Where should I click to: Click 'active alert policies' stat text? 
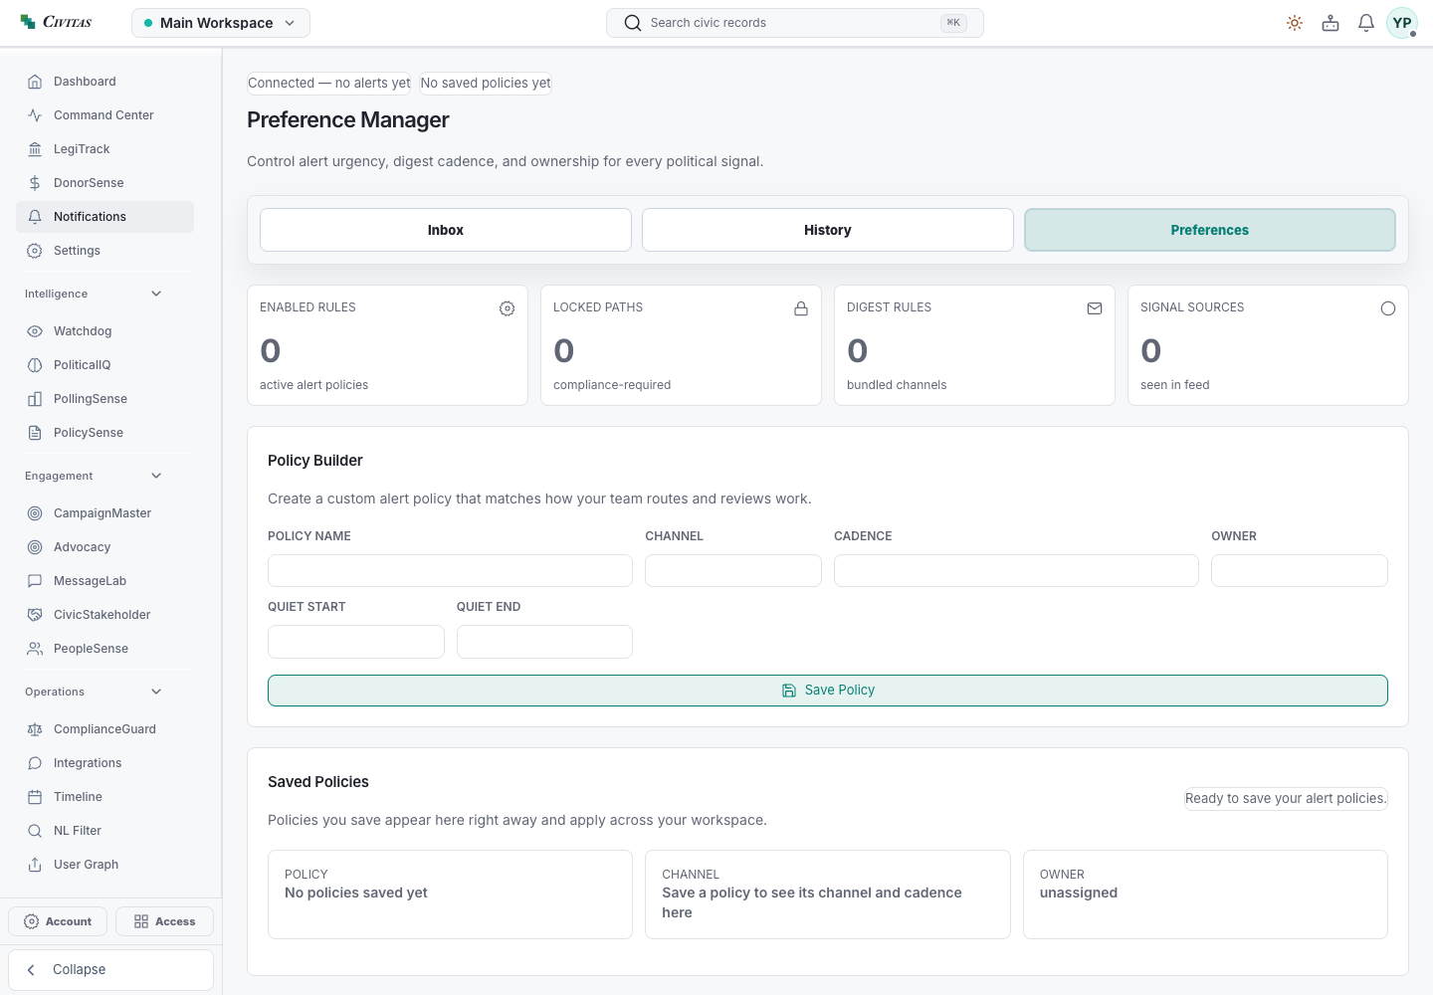coord(313,385)
